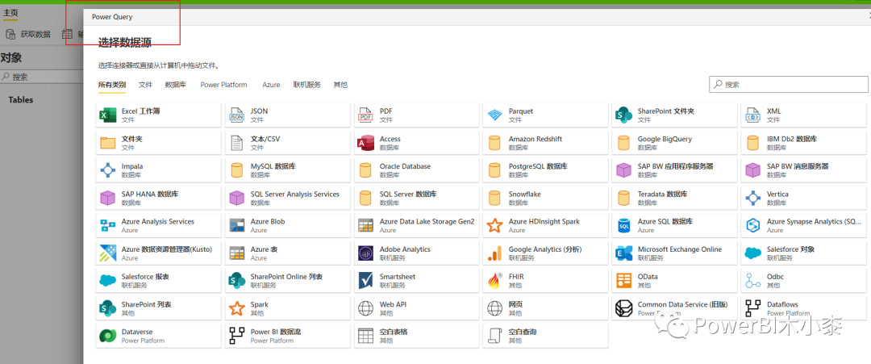Pick the Power BI 数据流 icon
The image size is (871, 364).
point(236,335)
